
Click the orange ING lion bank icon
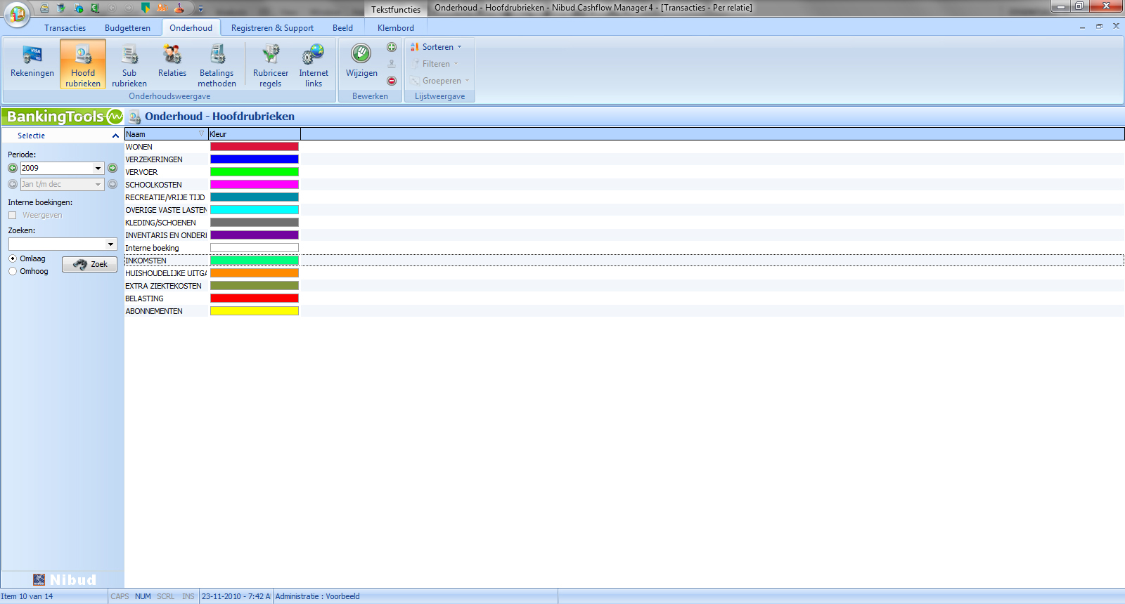[162, 8]
